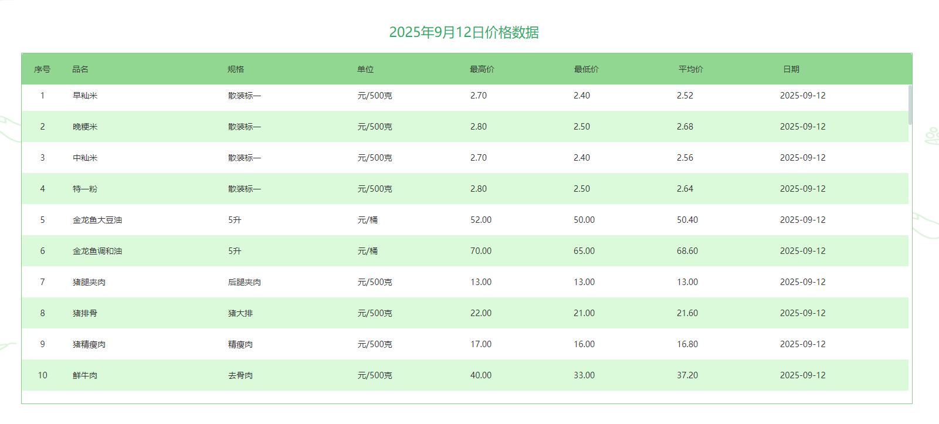Select the 金龙鱼大豆油 product name cell
The image size is (939, 424).
(97, 220)
